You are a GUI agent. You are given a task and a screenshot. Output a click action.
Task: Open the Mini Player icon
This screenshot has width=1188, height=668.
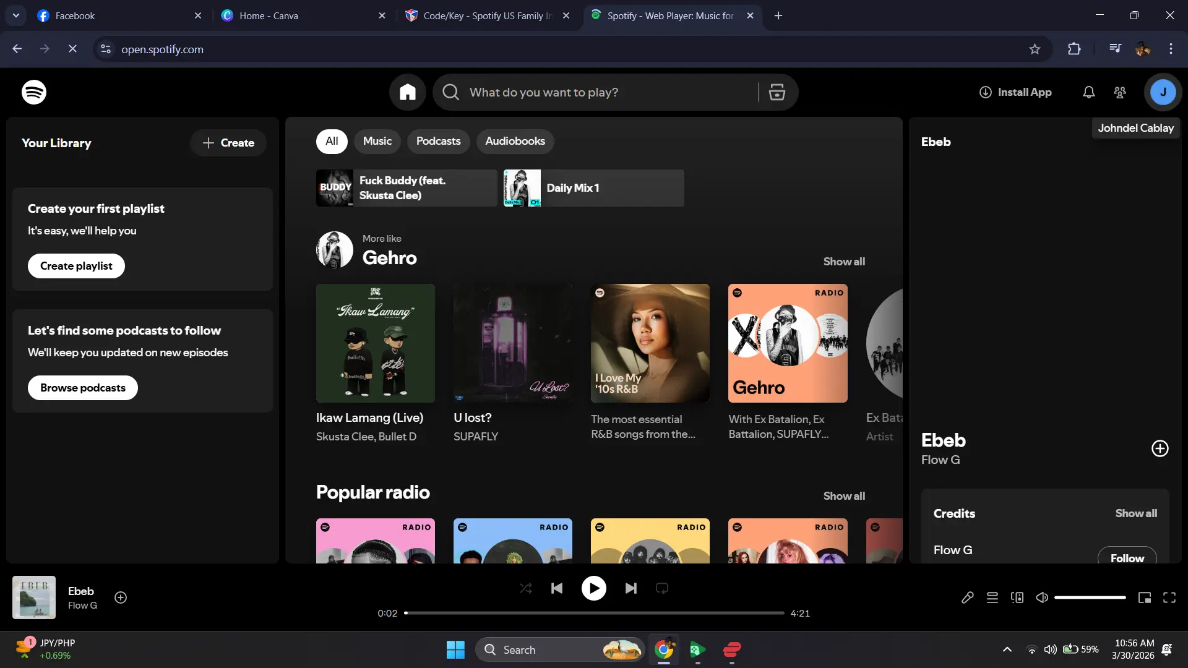pos(1145,597)
